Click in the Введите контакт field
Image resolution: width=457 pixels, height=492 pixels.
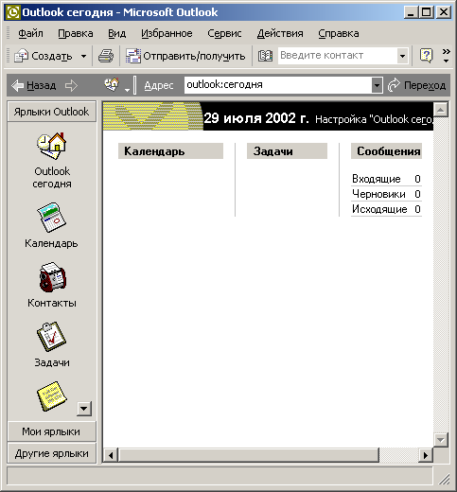[x=338, y=56]
